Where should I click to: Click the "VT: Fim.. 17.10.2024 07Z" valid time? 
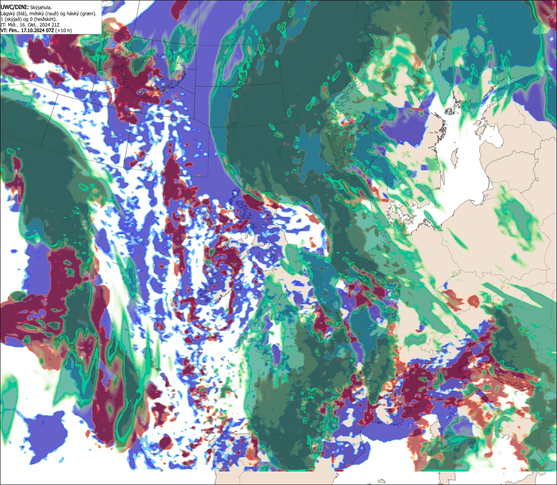(27, 30)
